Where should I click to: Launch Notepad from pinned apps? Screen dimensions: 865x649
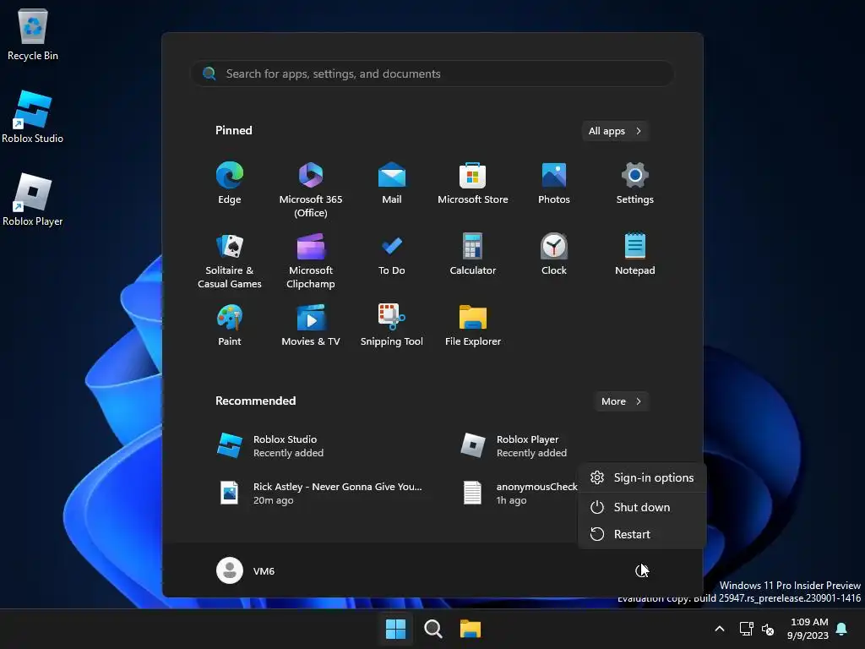[635, 255]
